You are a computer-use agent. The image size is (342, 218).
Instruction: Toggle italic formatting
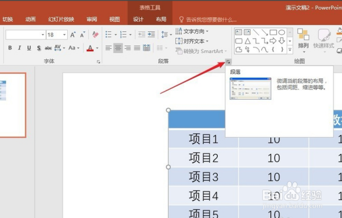click(x=19, y=48)
